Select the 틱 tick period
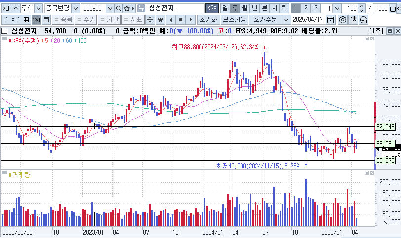 coord(284,8)
